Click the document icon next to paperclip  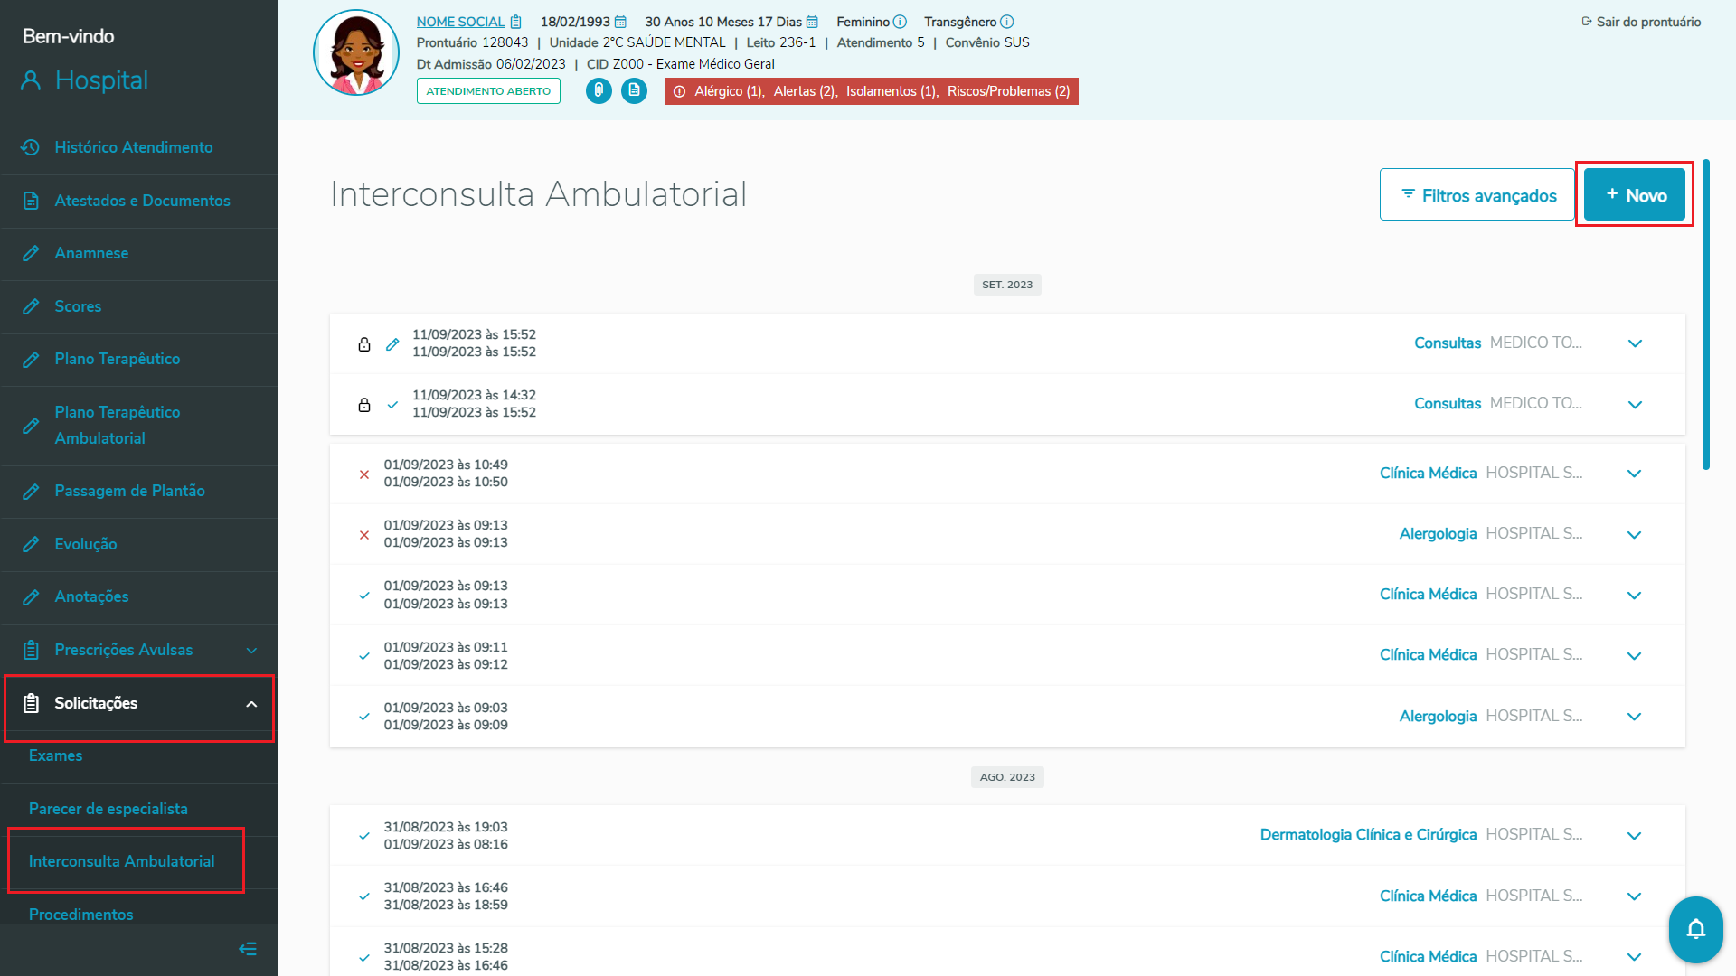pyautogui.click(x=634, y=90)
